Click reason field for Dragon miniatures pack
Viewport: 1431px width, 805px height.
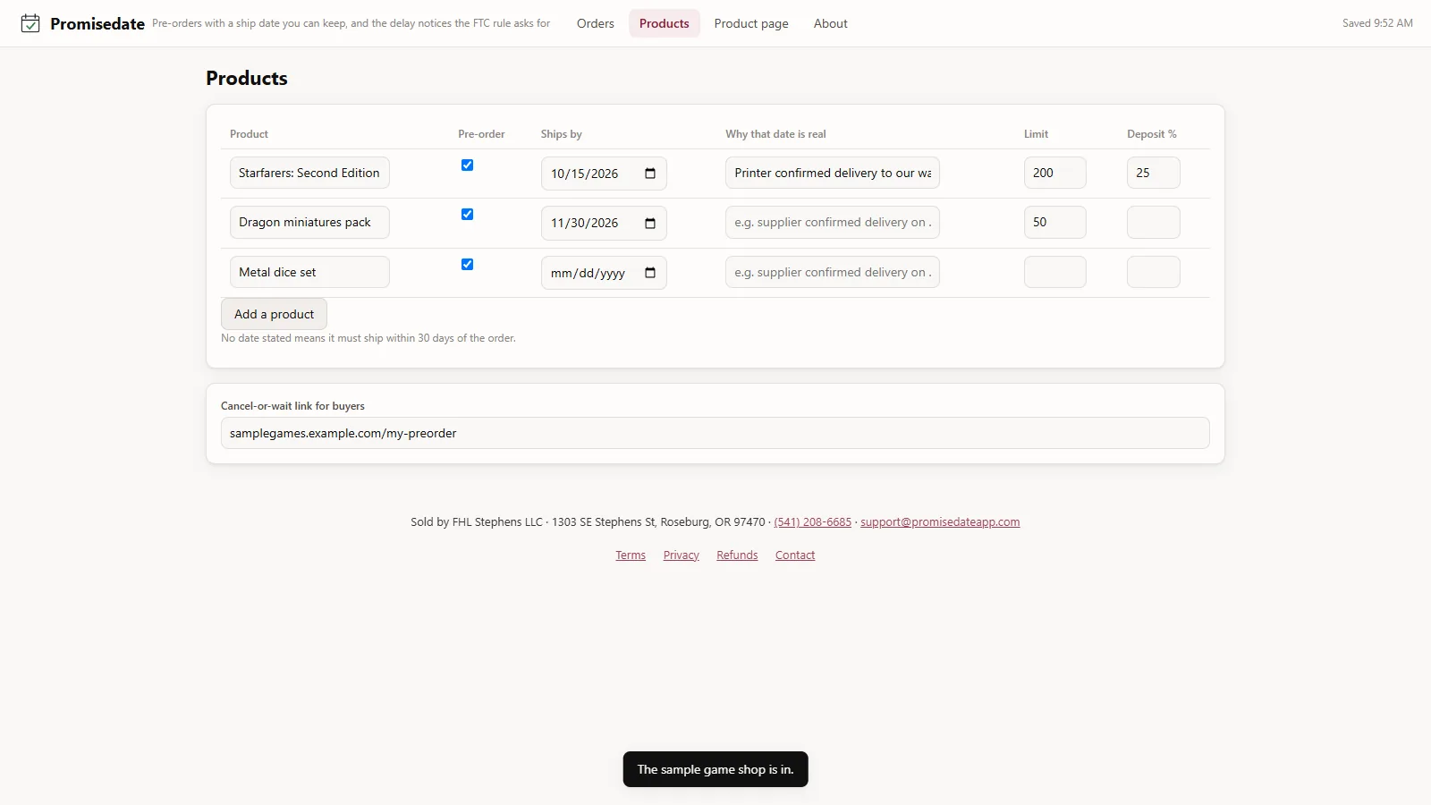(833, 223)
